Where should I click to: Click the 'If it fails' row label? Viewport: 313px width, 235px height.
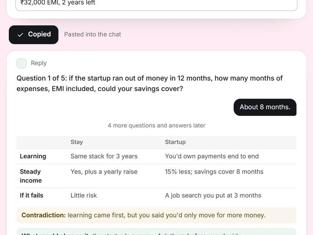point(32,195)
